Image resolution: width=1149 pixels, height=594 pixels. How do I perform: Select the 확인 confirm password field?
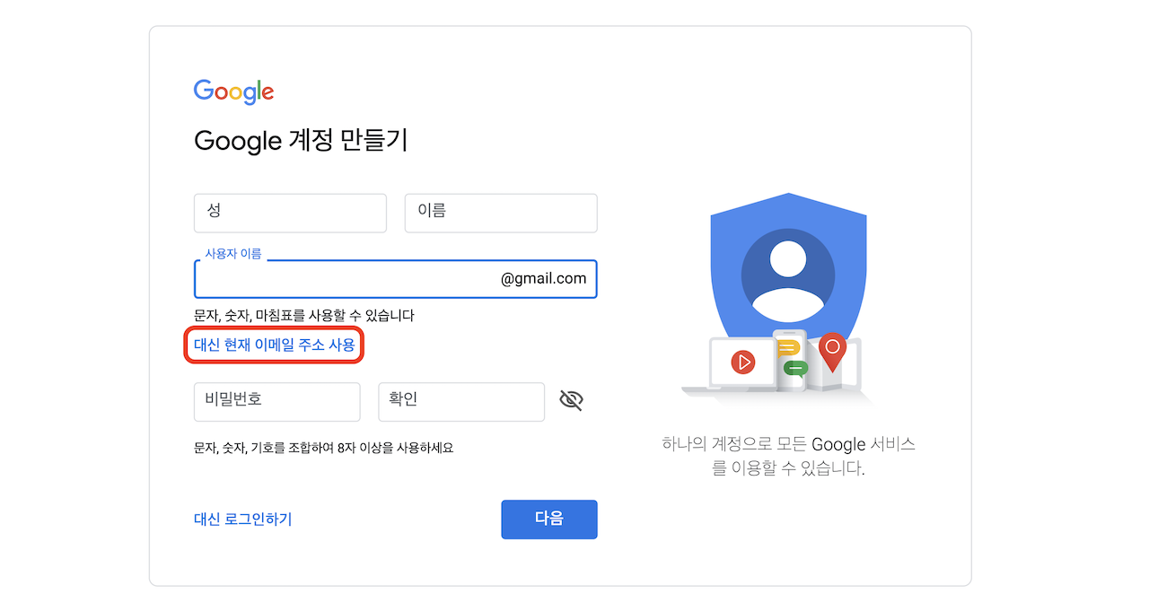tap(460, 401)
